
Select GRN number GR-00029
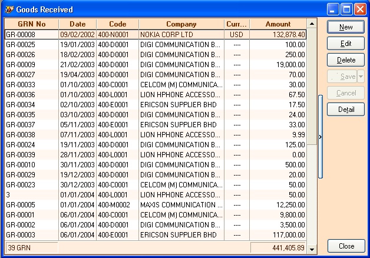coord(21,175)
